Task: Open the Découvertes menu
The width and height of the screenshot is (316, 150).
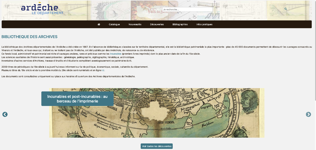Action: pos(157,24)
